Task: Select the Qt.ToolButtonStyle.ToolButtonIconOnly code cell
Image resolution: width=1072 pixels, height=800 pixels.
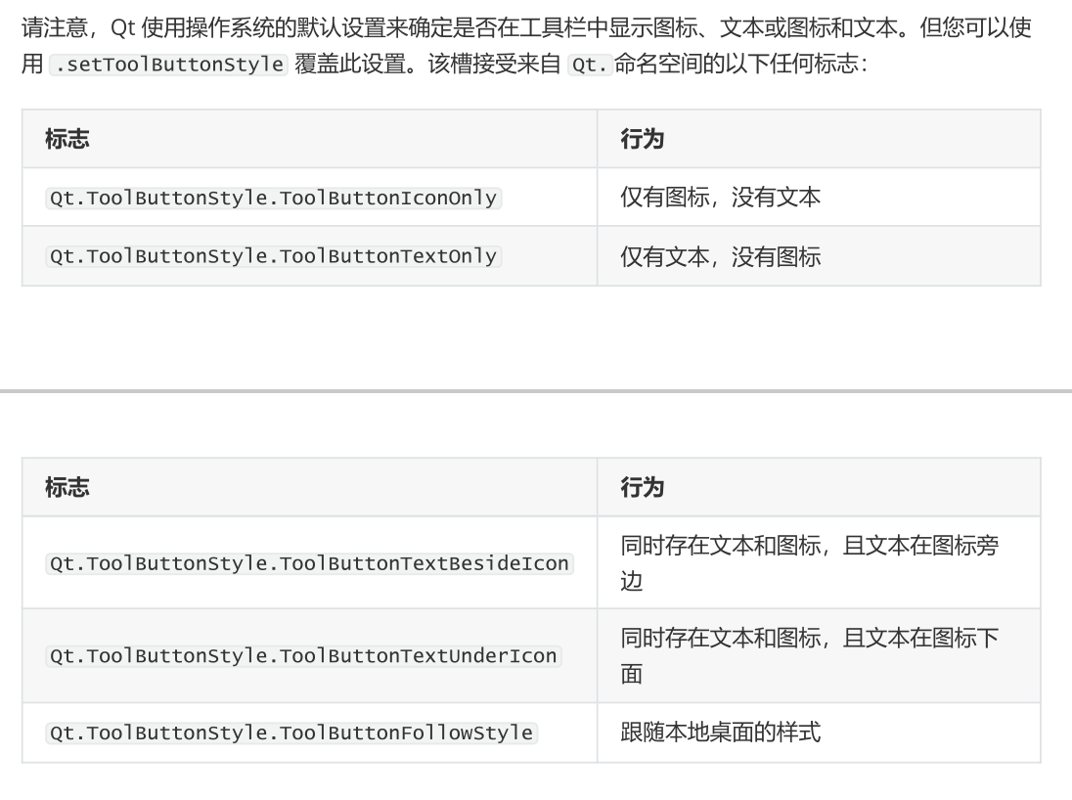Action: point(273,198)
